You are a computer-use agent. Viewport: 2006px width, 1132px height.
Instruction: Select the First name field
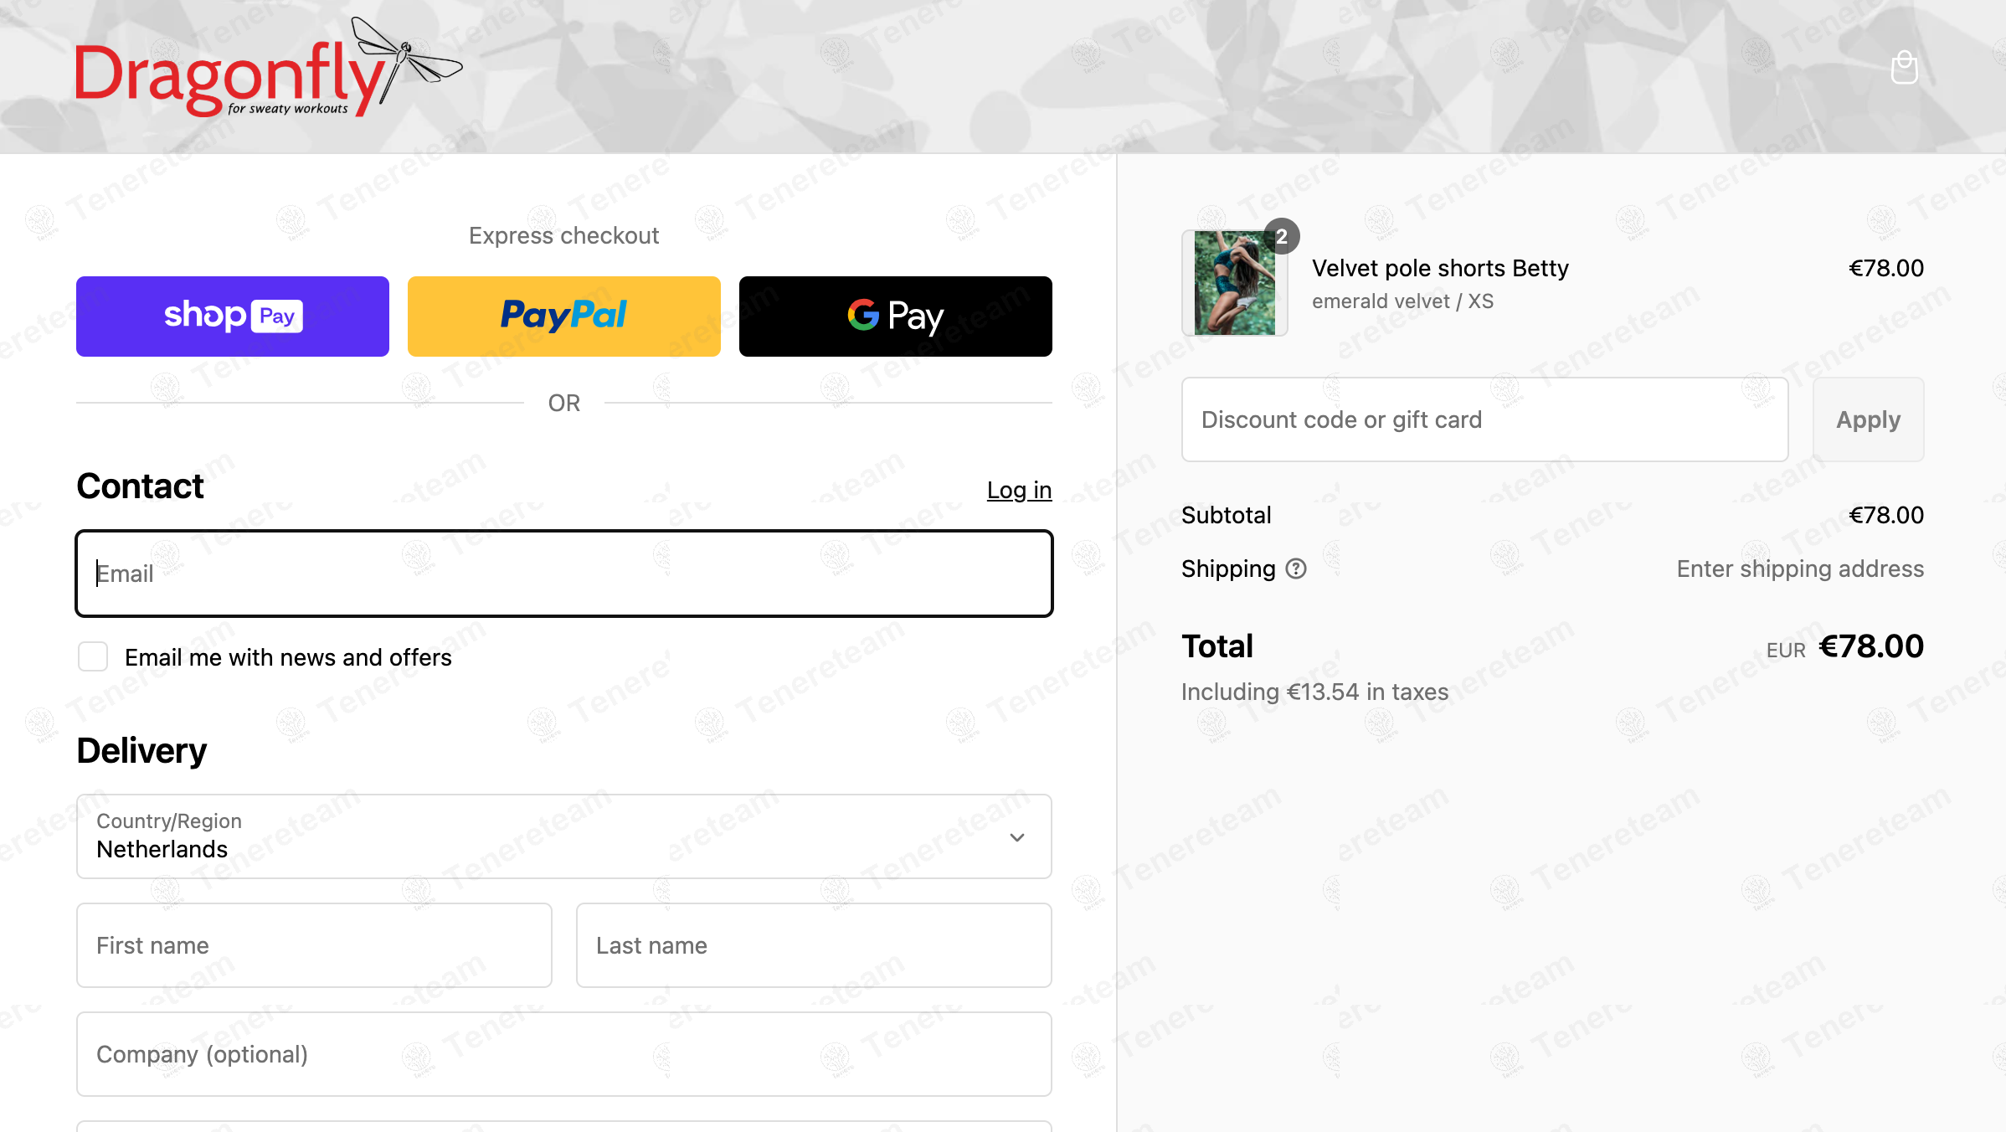pyautogui.click(x=314, y=945)
